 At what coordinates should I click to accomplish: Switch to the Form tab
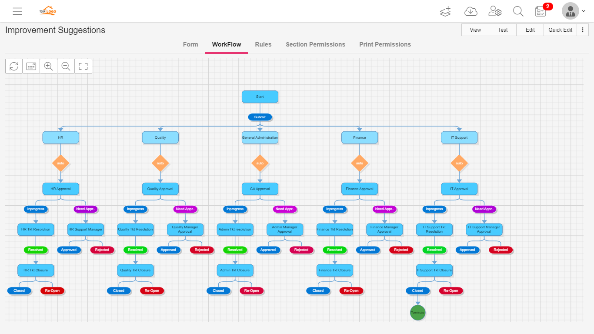pyautogui.click(x=190, y=44)
